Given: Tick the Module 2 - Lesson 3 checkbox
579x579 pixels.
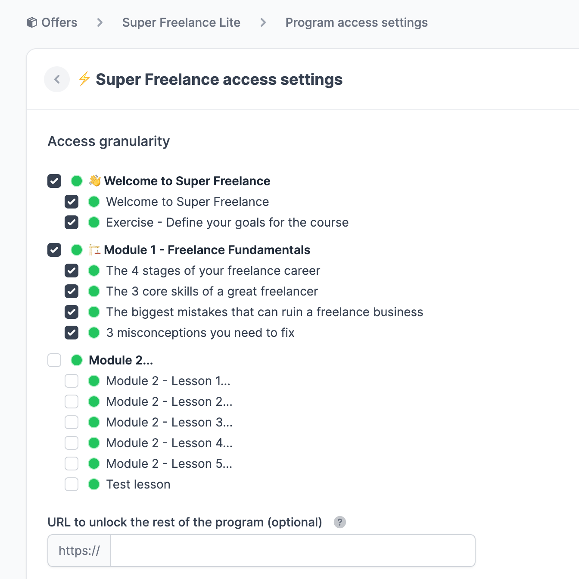Looking at the screenshot, I should pyautogui.click(x=72, y=422).
